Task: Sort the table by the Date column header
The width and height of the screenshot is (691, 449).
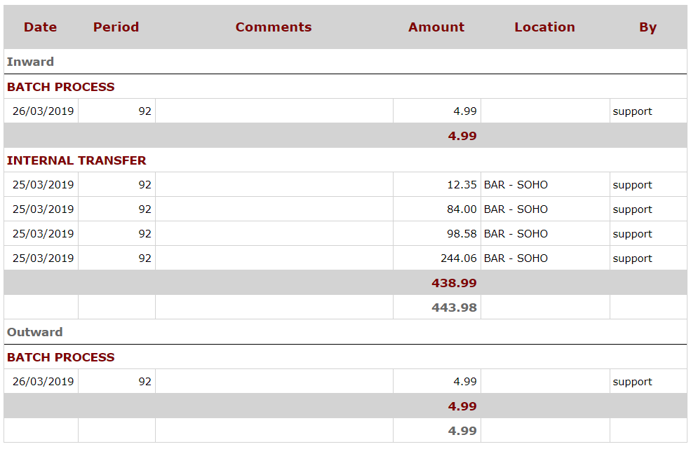Action: coord(40,27)
